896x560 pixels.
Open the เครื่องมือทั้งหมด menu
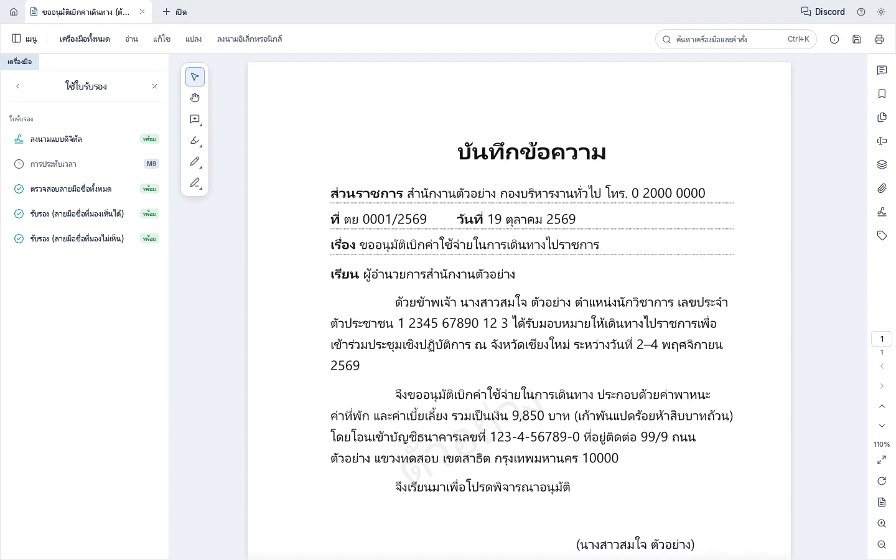tap(85, 39)
